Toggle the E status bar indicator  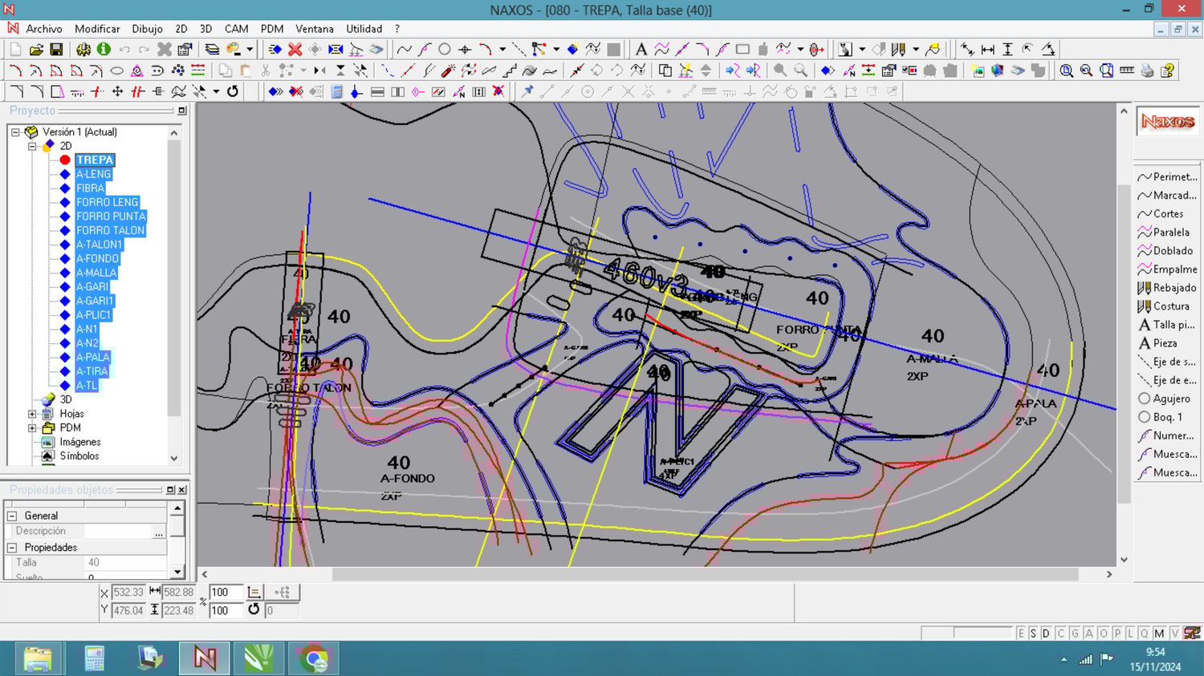1021,633
